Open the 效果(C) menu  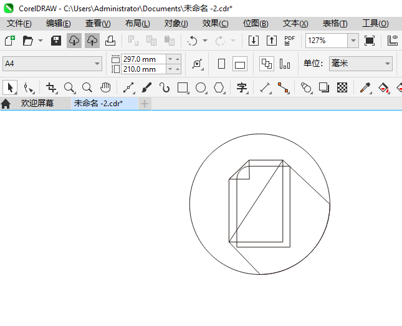[216, 24]
